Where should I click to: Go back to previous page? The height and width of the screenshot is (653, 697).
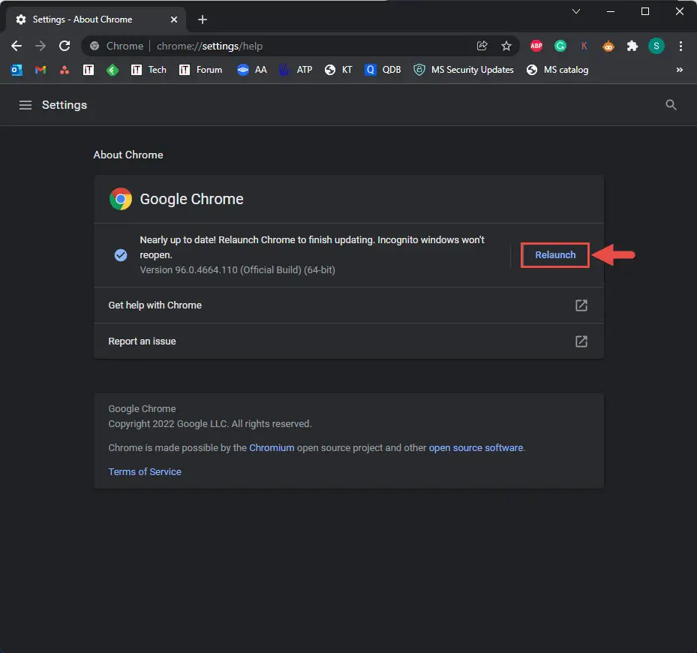[x=17, y=46]
